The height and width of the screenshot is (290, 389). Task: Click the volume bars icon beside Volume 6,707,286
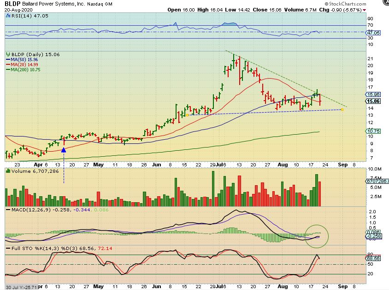click(8, 171)
